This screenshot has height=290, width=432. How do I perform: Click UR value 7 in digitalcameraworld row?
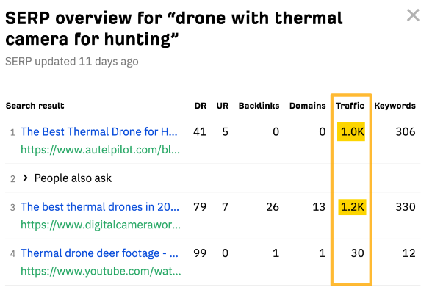pos(225,207)
